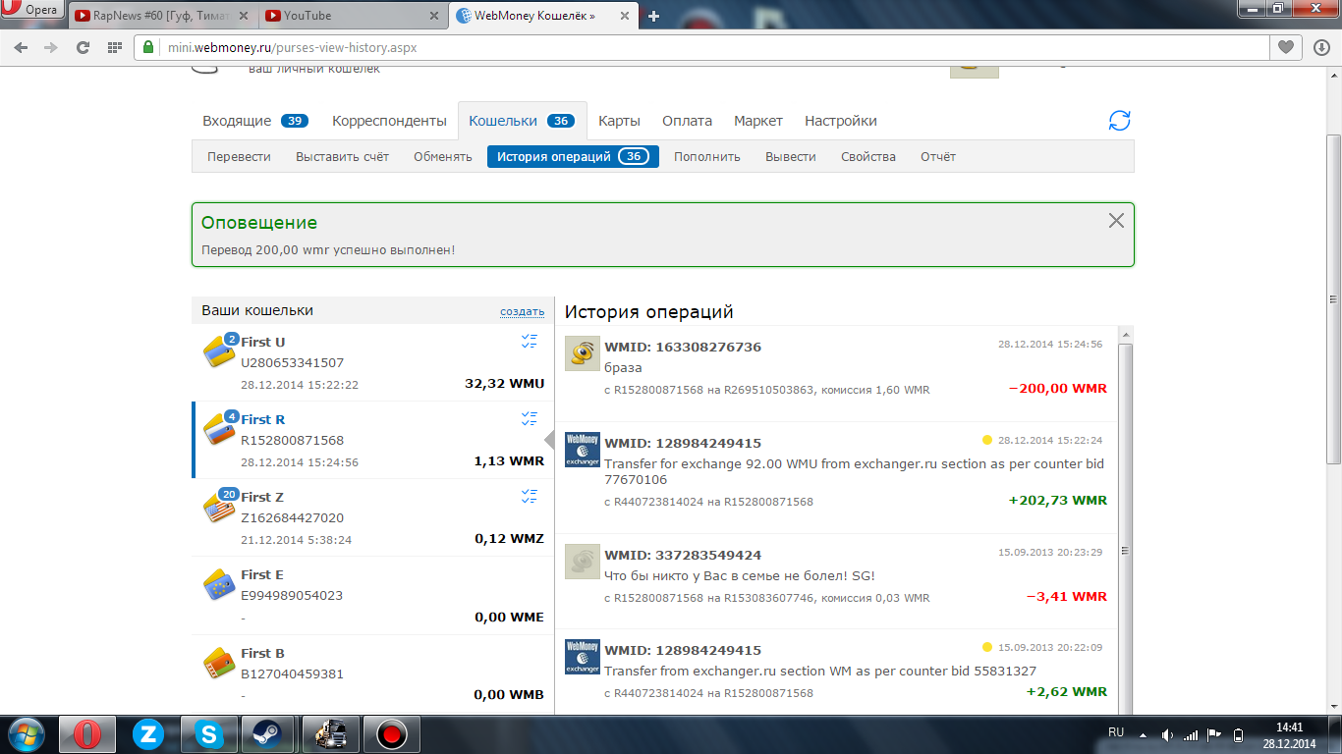Click the −3,41 WMR amount
Screen dimensions: 1342x754
click(1067, 596)
